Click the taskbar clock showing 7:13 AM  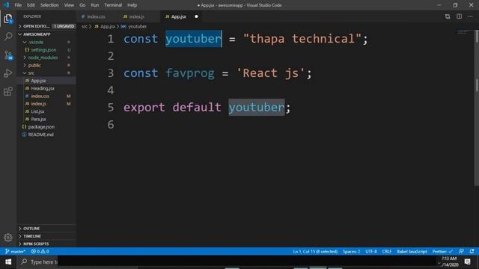(x=450, y=262)
